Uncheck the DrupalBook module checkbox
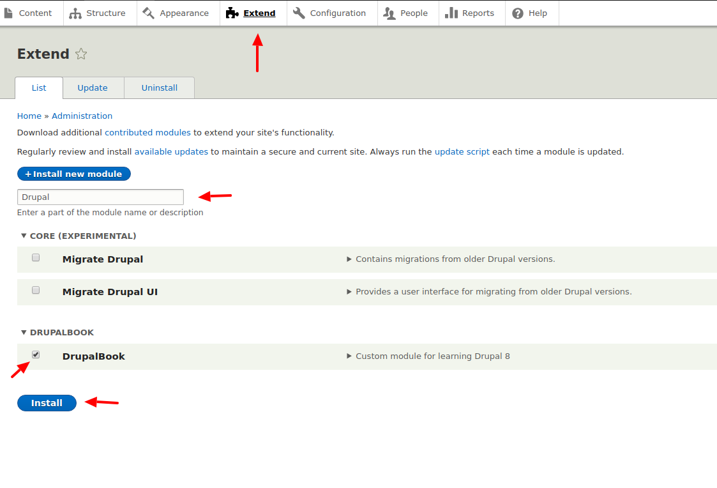Screen dimensions: 717x488 pyautogui.click(x=36, y=355)
